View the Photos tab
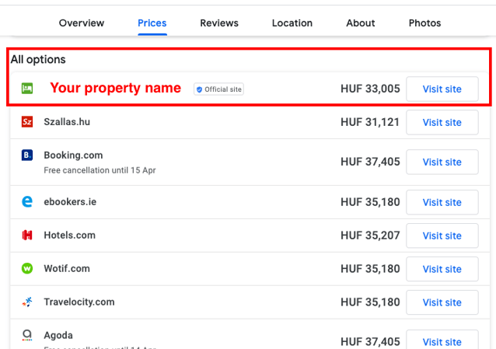This screenshot has width=496, height=349. (424, 23)
